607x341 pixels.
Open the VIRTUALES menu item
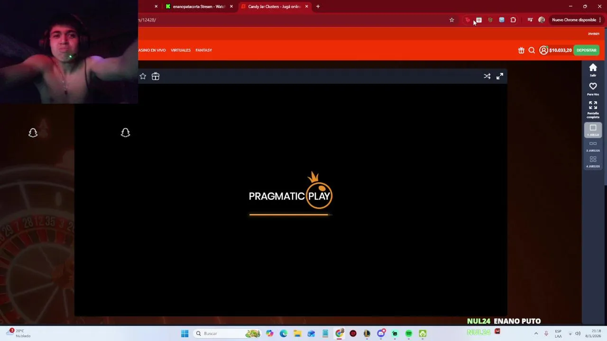(x=181, y=50)
